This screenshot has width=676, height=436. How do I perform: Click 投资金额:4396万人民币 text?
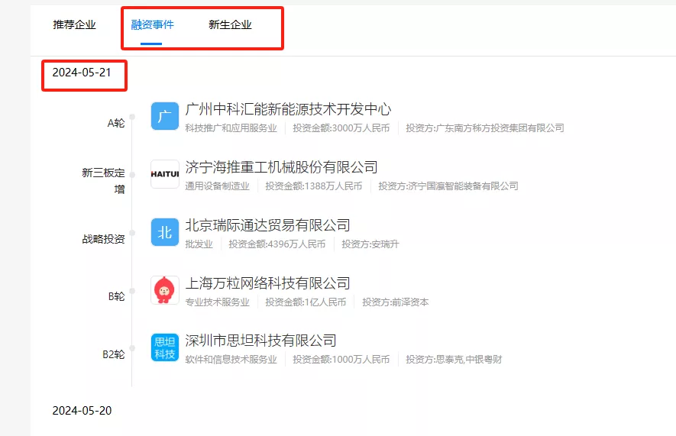(x=277, y=244)
